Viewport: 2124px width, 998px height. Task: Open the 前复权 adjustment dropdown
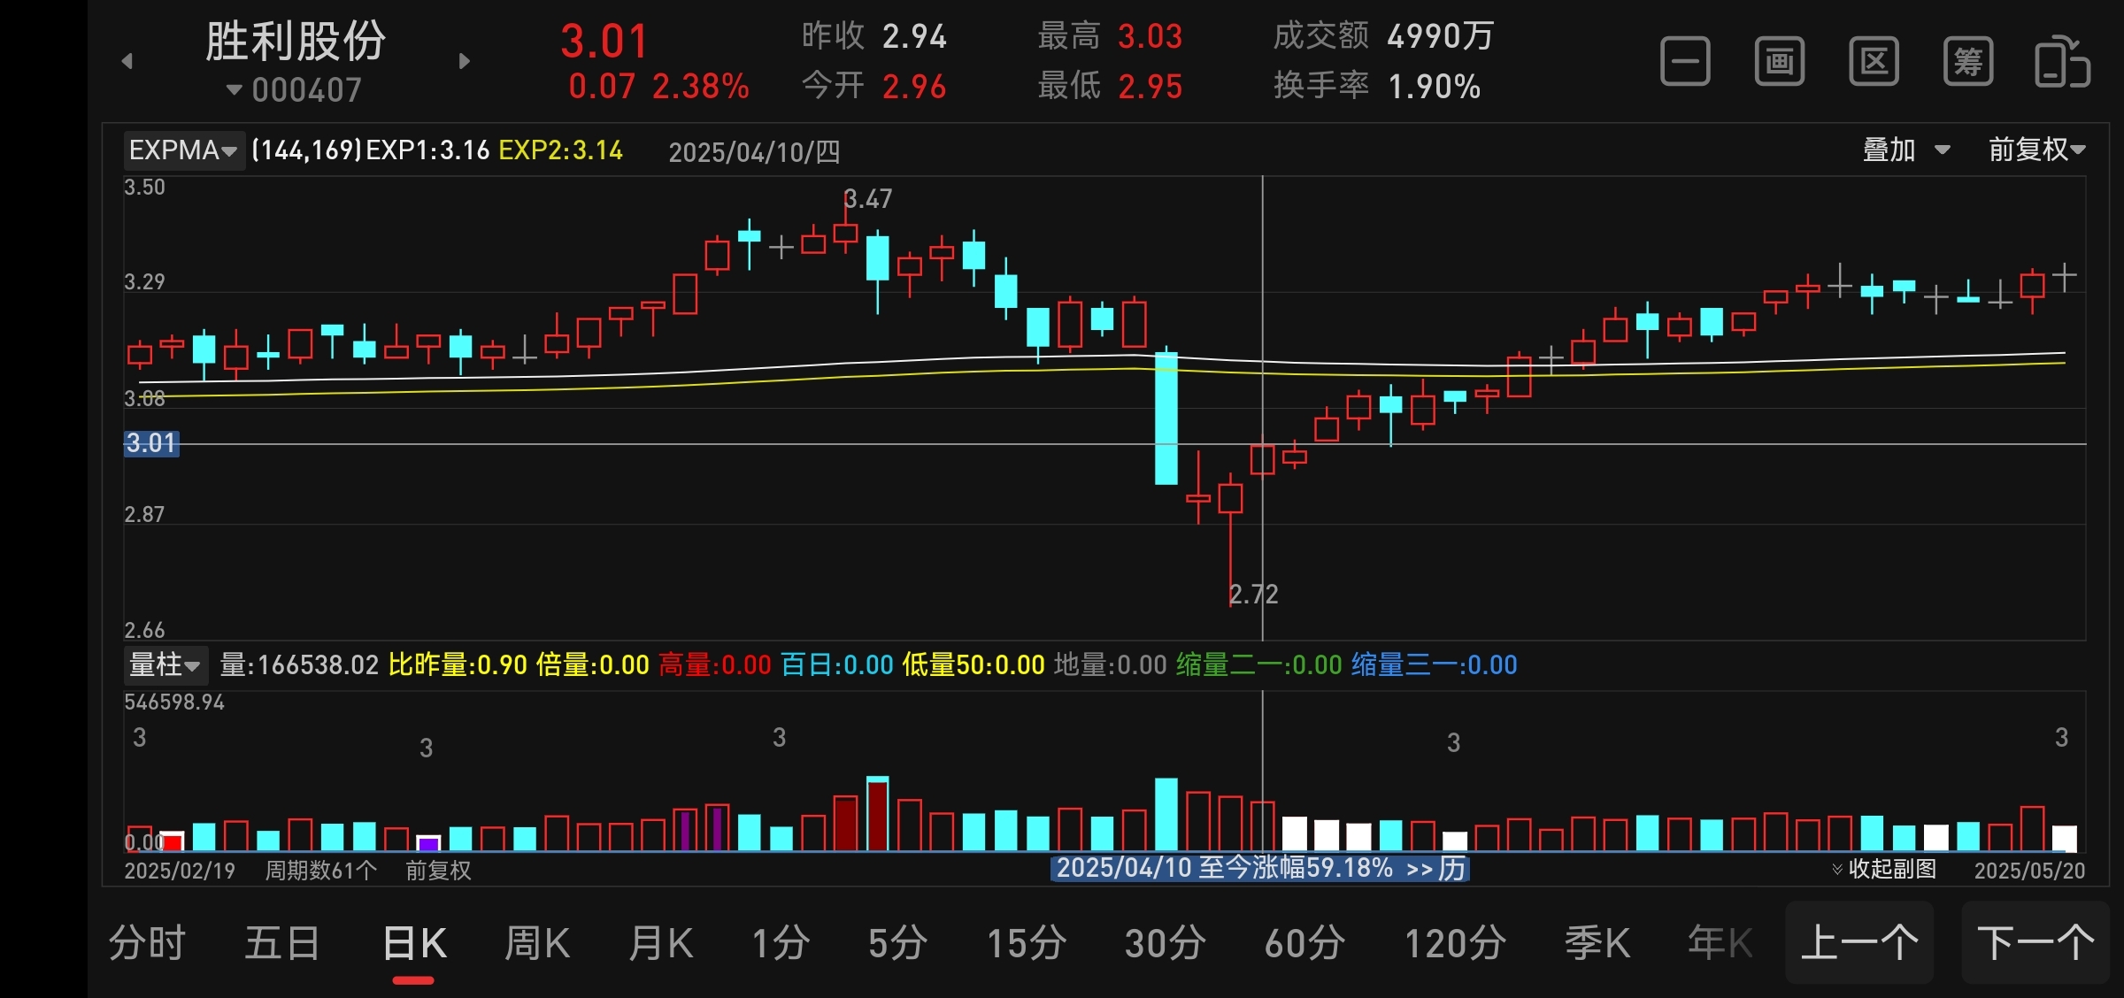[2036, 150]
